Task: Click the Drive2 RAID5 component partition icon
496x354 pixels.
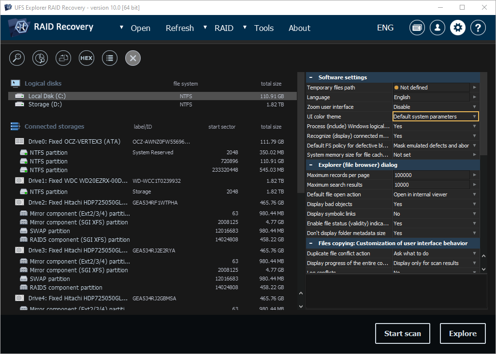Action: [x=24, y=239]
